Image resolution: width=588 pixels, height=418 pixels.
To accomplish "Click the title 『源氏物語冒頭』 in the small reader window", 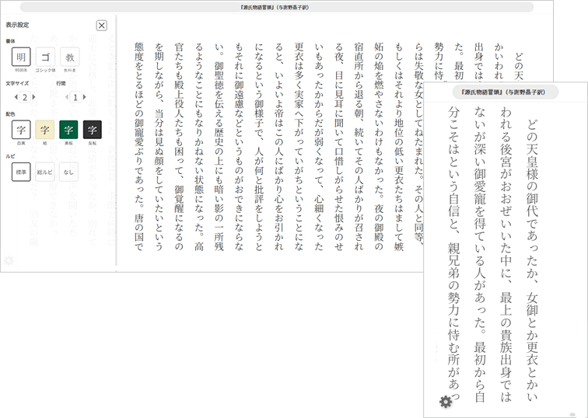I will tap(505, 92).
